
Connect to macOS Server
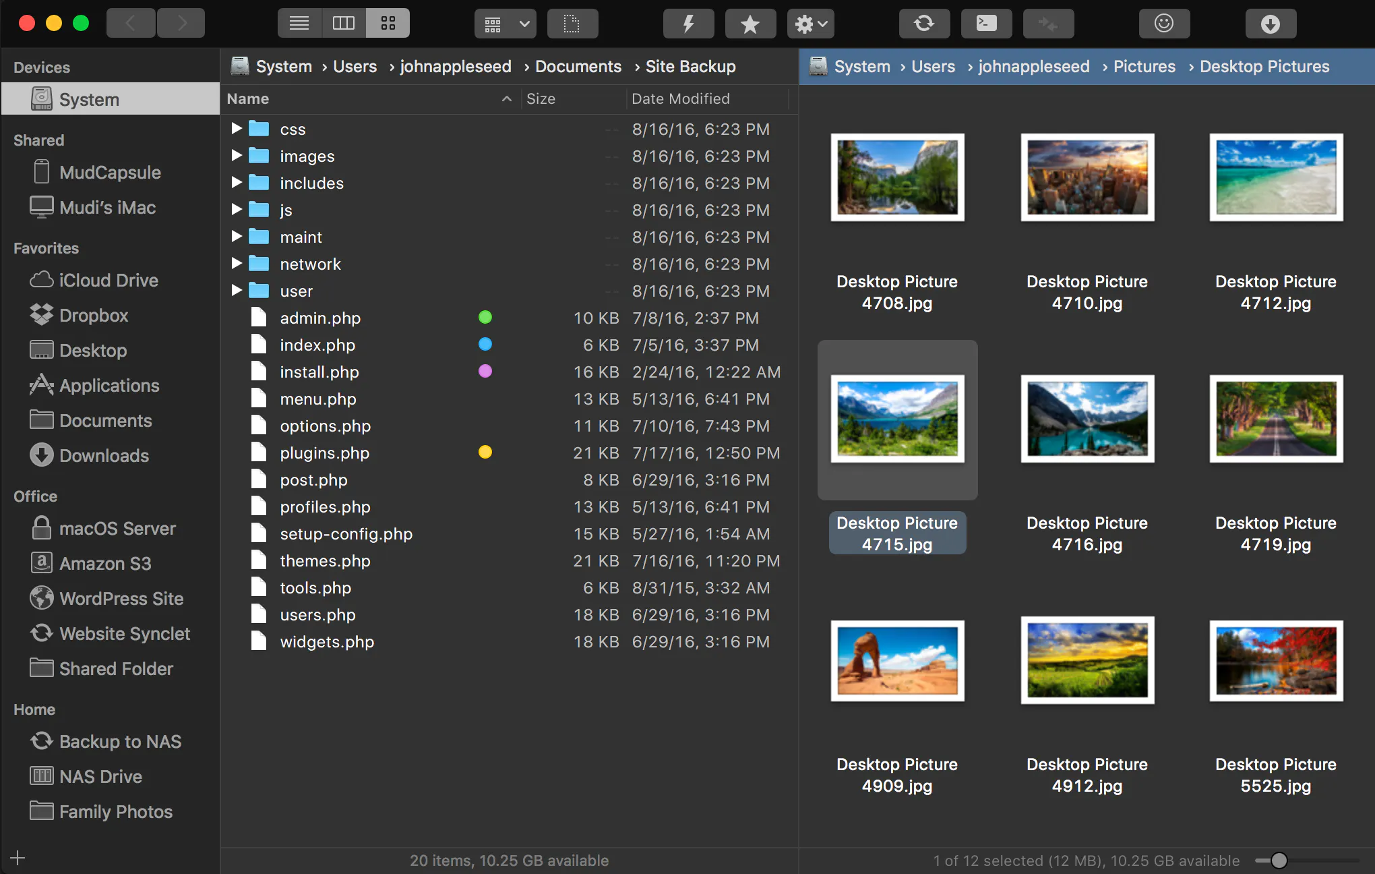point(111,528)
